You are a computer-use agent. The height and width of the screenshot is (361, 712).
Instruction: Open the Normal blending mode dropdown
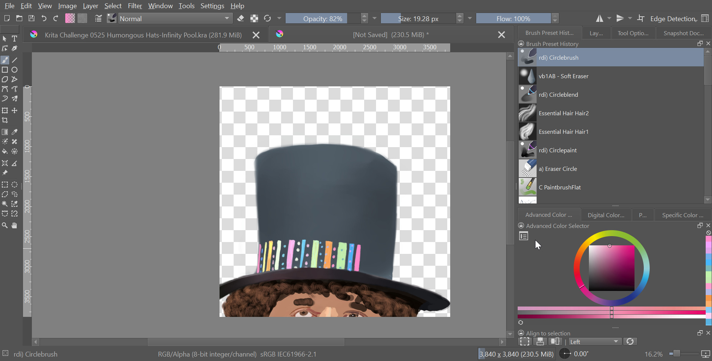pyautogui.click(x=175, y=19)
